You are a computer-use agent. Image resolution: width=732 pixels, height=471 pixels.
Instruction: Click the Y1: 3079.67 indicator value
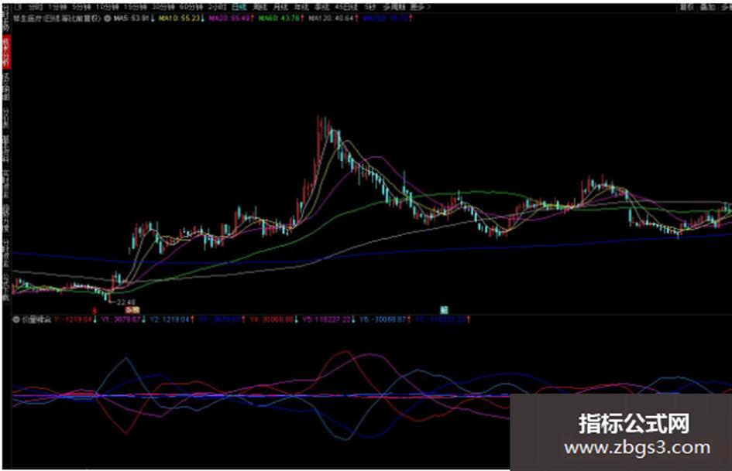coord(121,319)
